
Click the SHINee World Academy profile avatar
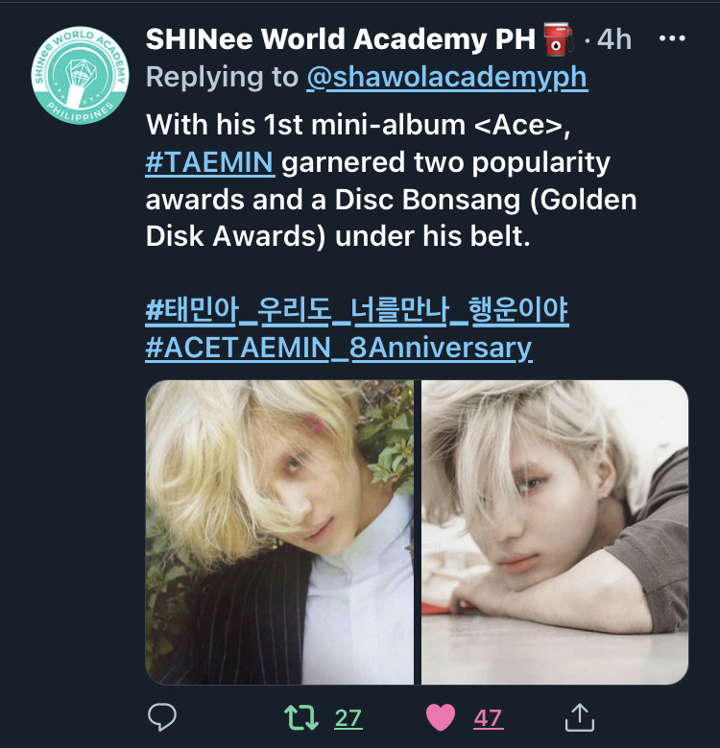[x=80, y=75]
